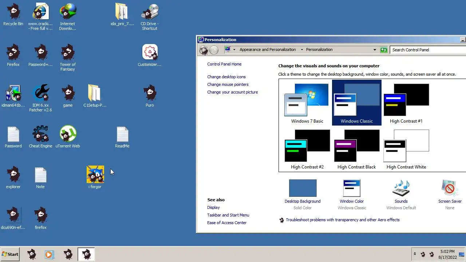Select the Password=... desktop icon
The height and width of the screenshot is (262, 466).
coord(40,56)
